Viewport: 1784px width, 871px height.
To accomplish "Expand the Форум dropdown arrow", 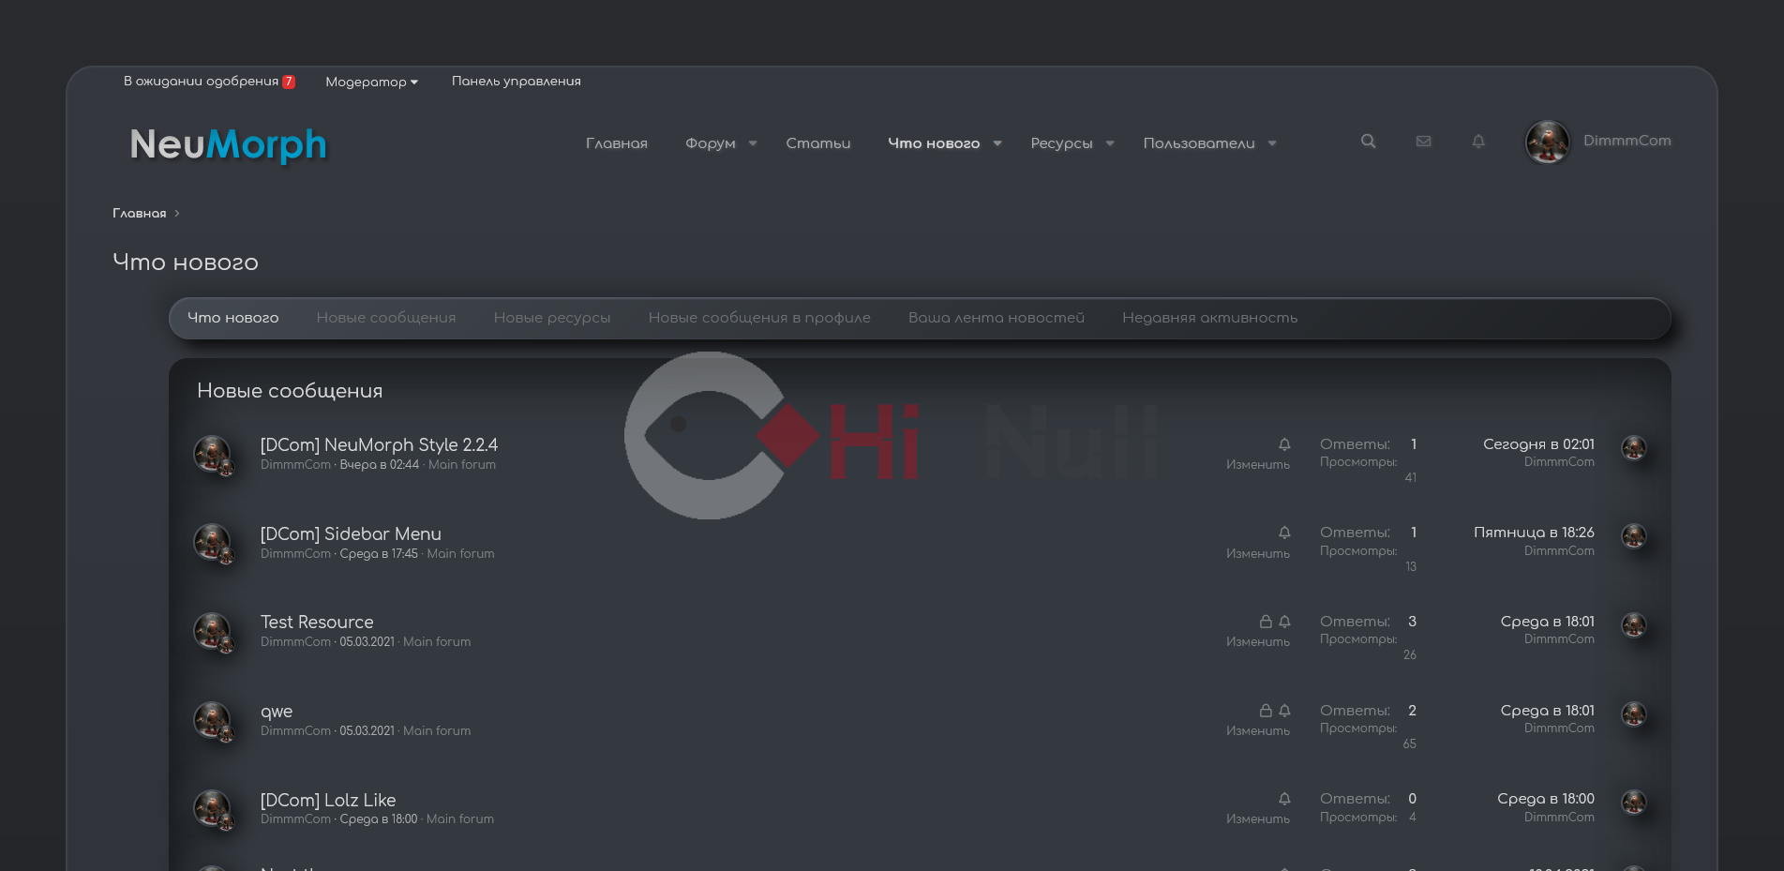I will coord(753,143).
